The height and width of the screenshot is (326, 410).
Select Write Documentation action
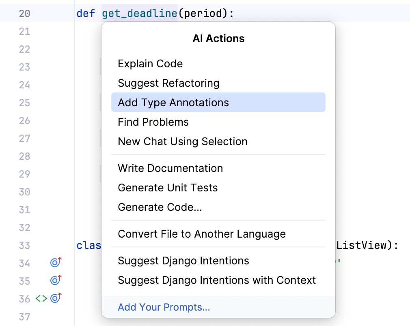point(170,168)
